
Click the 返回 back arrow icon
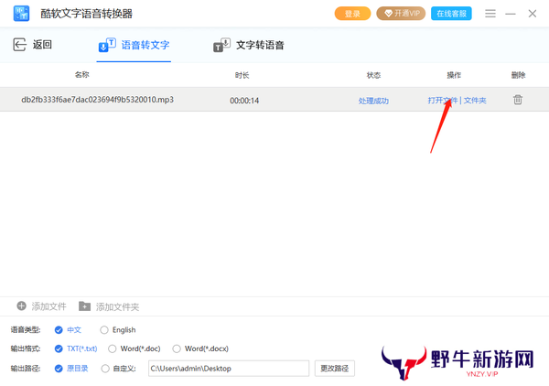[x=19, y=45]
